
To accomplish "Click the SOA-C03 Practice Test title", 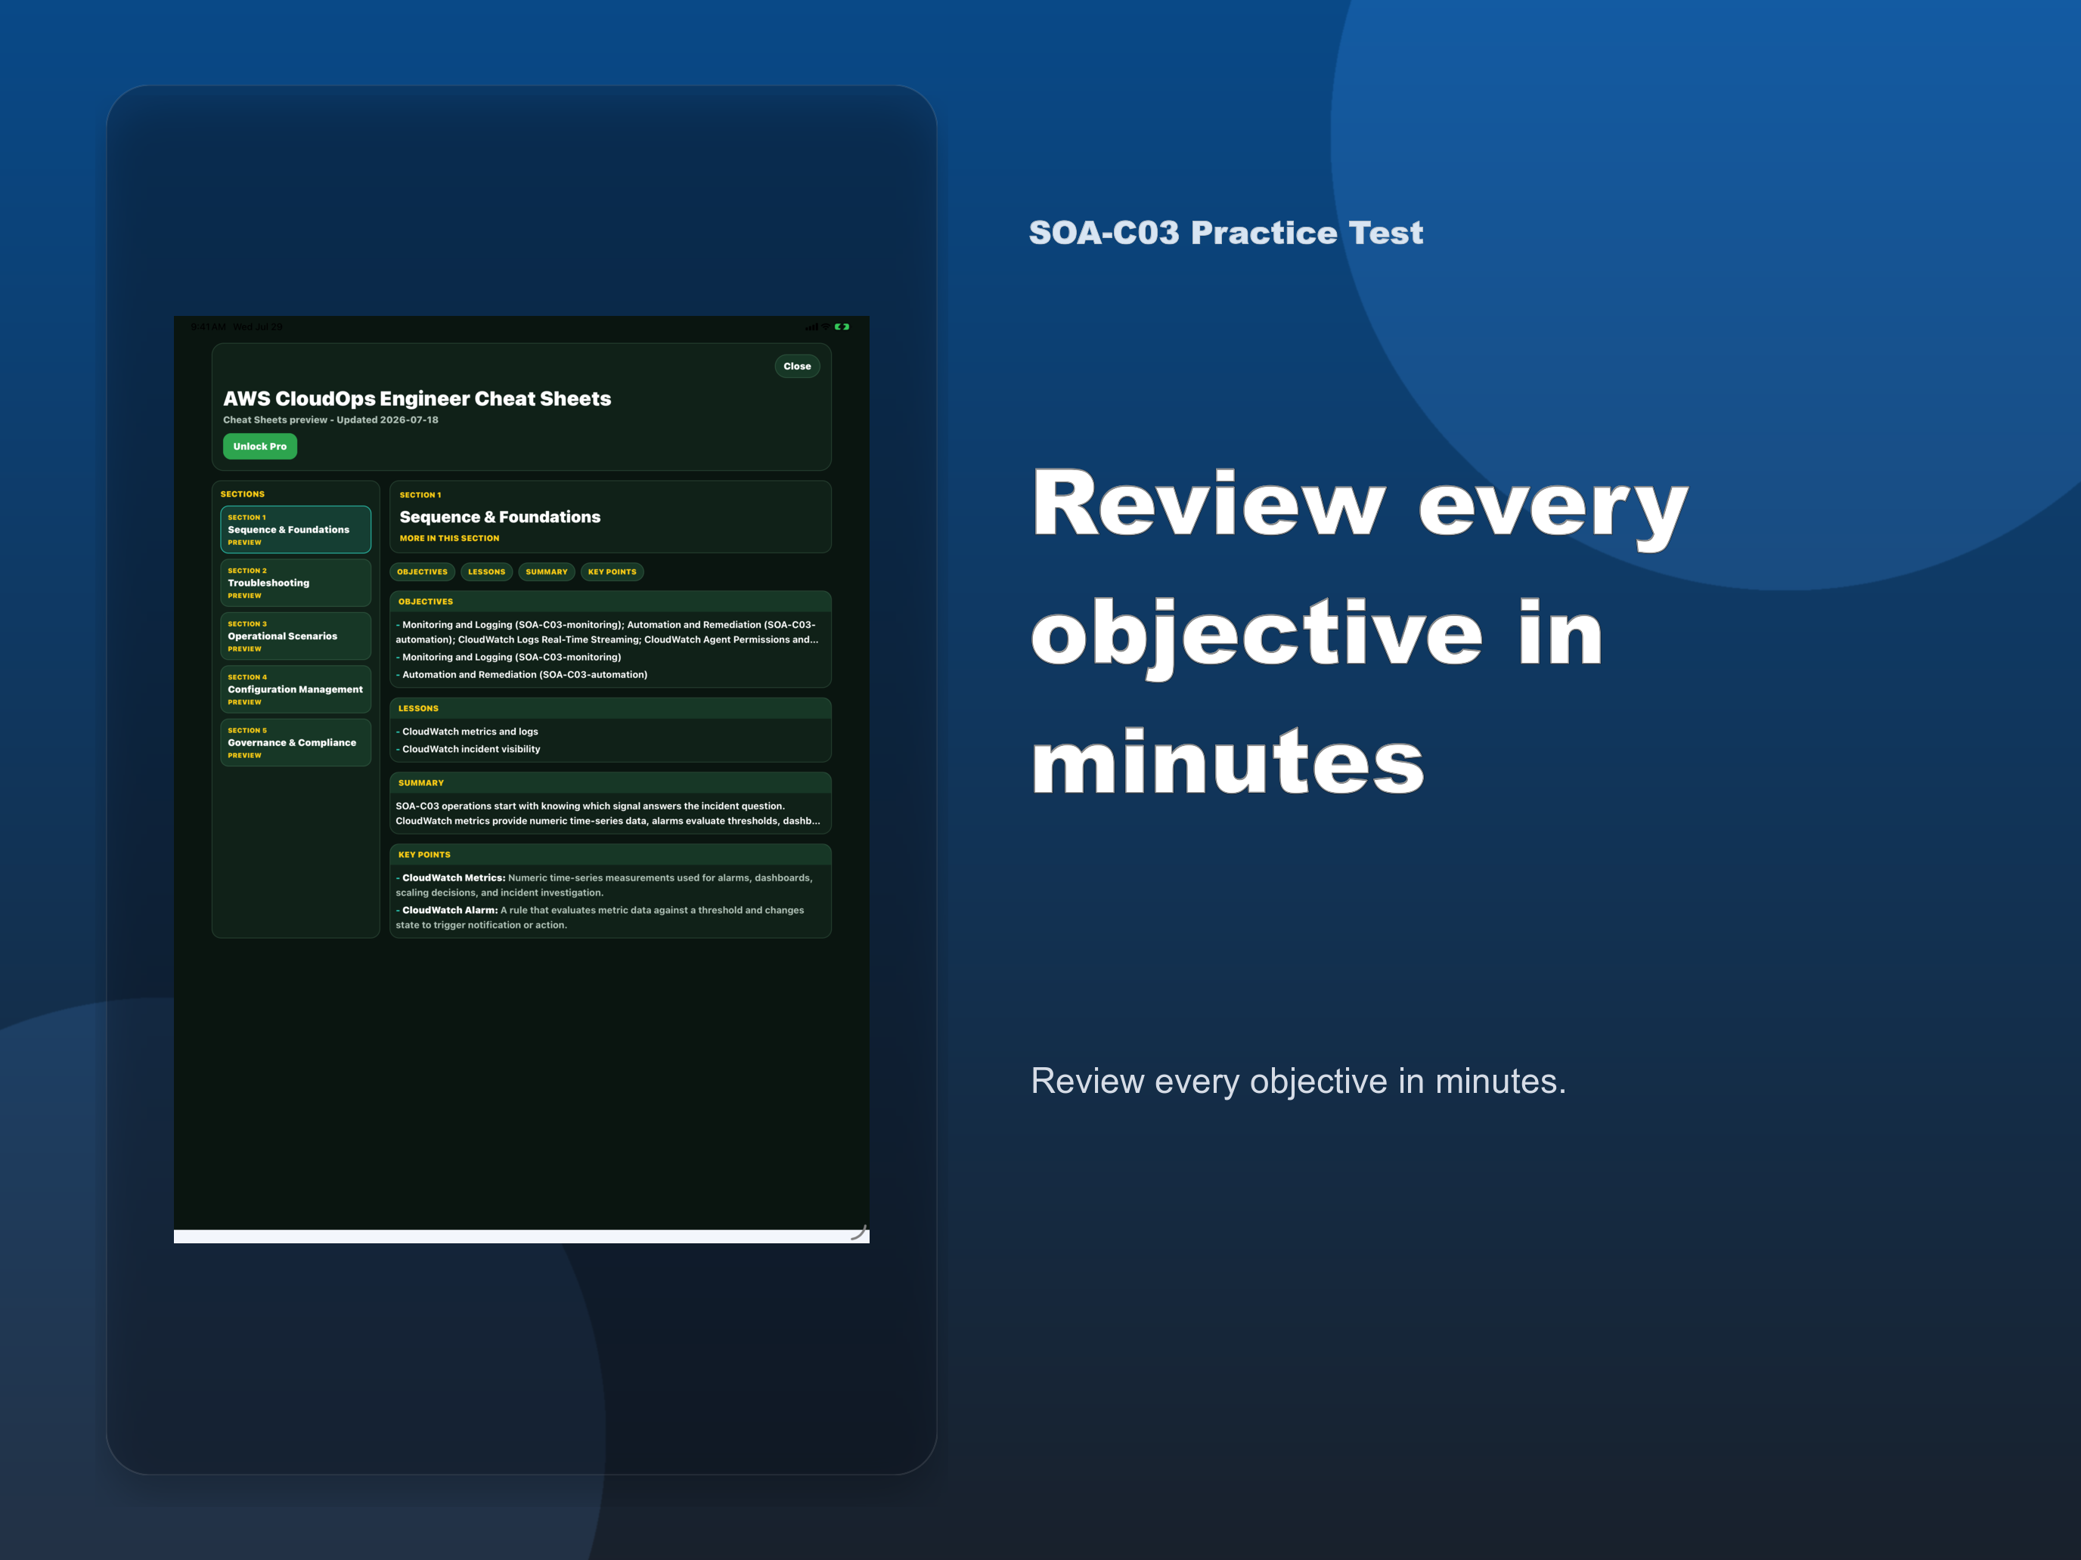I will (x=1226, y=232).
